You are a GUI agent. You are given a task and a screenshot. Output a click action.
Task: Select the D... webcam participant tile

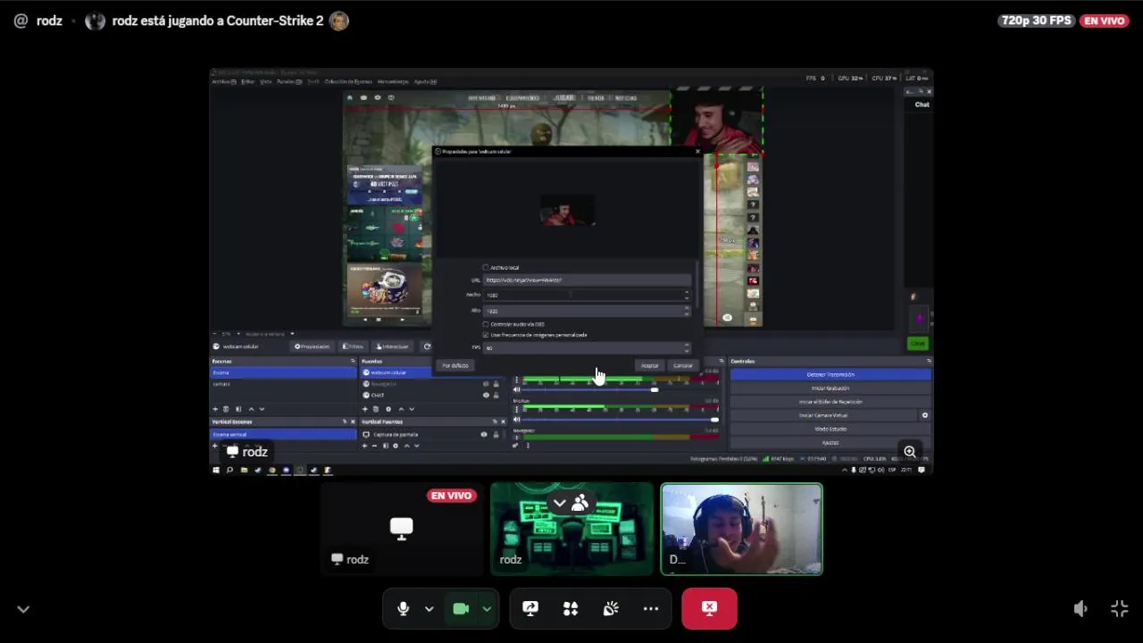[x=741, y=529]
